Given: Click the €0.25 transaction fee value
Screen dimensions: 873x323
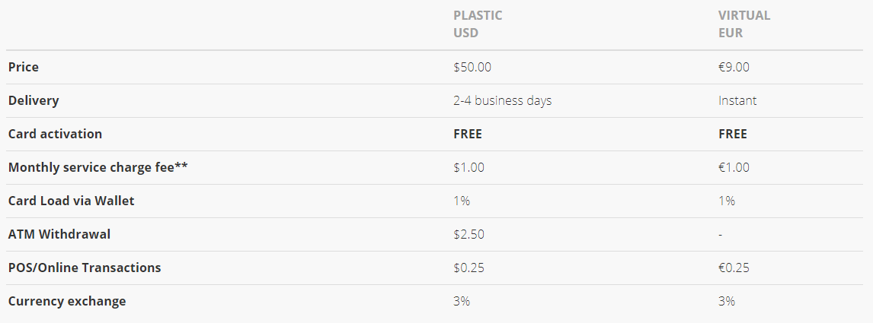Looking at the screenshot, I should (734, 268).
